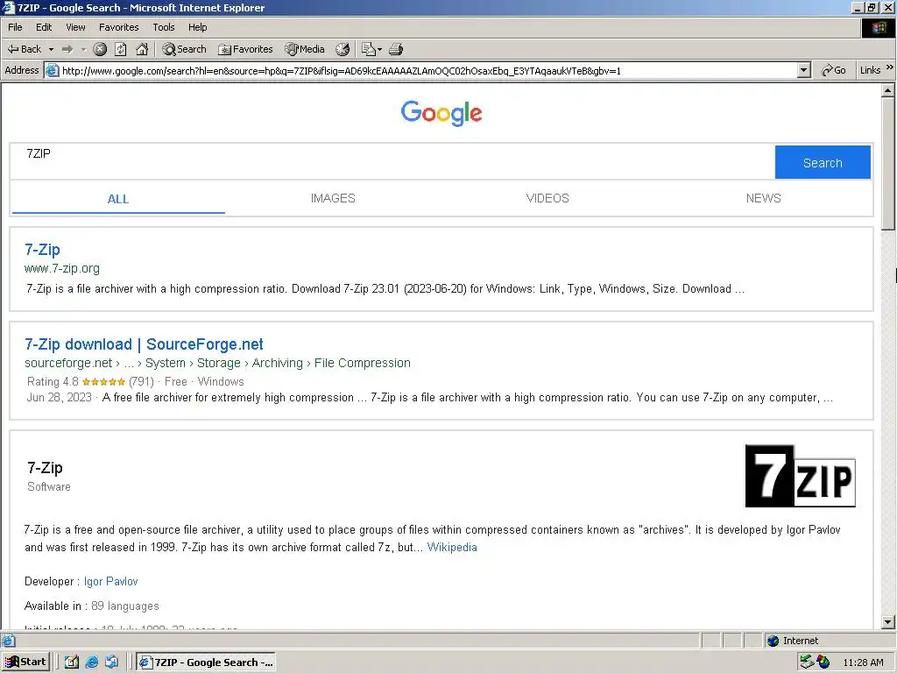Open the Tools menu
897x673 pixels.
[163, 27]
